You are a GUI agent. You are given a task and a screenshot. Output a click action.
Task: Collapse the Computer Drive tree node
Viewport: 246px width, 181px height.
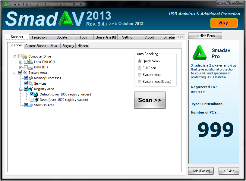[x=15, y=57]
